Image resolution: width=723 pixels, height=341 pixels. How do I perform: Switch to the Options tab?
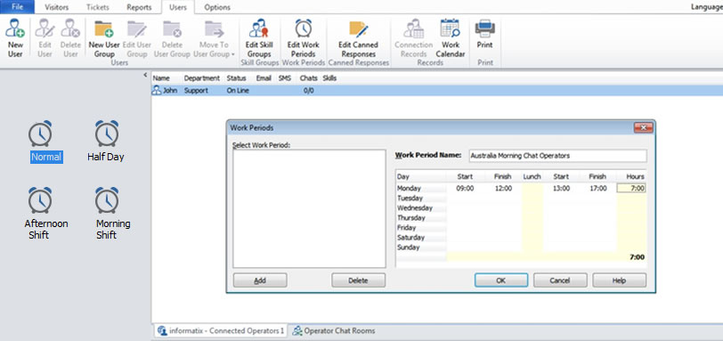[217, 7]
